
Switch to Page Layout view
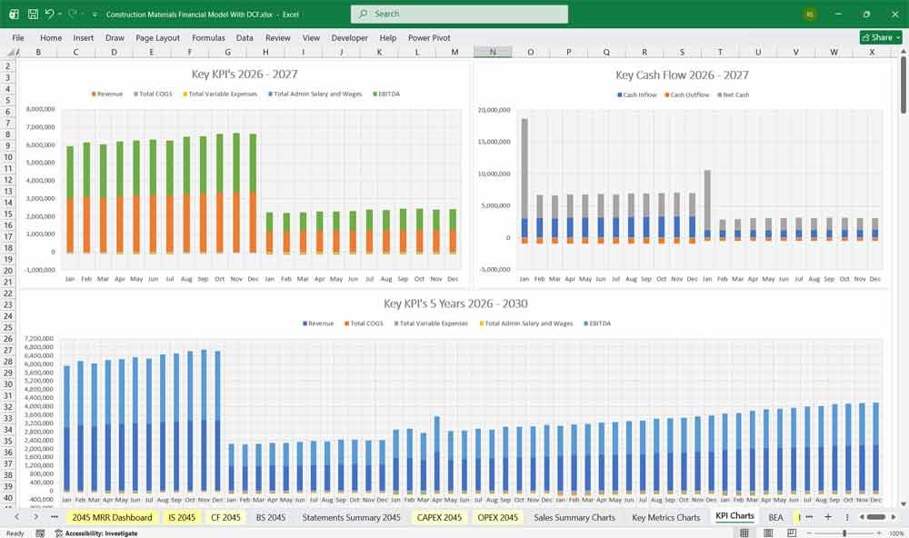click(768, 533)
